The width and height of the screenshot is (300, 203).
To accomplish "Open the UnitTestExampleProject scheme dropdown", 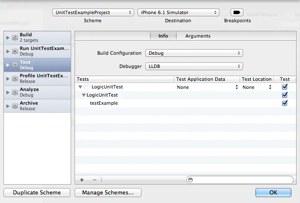I will point(93,13).
